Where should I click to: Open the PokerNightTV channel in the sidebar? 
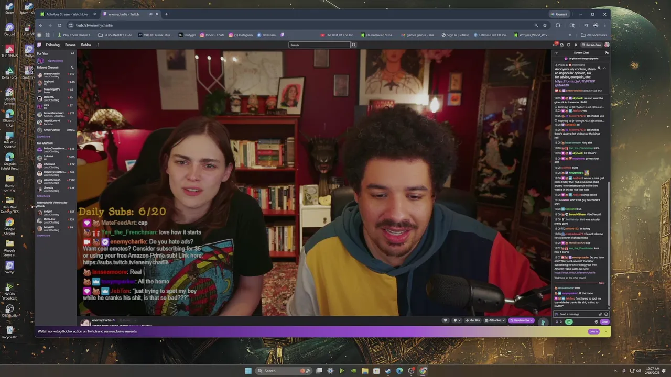tap(56, 91)
